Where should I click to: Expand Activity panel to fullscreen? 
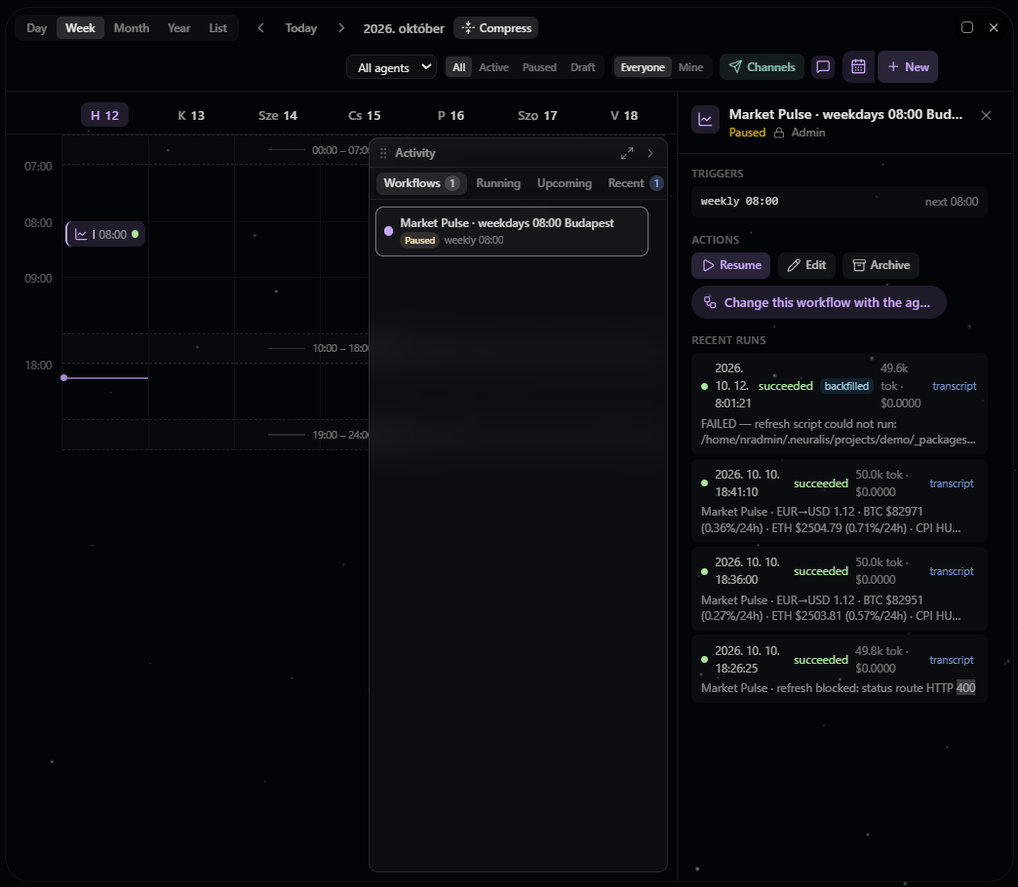click(x=627, y=153)
